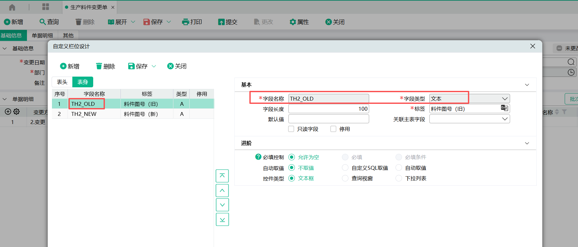Switch to the 表头 tab
Image resolution: width=578 pixels, height=247 pixels.
[62, 82]
